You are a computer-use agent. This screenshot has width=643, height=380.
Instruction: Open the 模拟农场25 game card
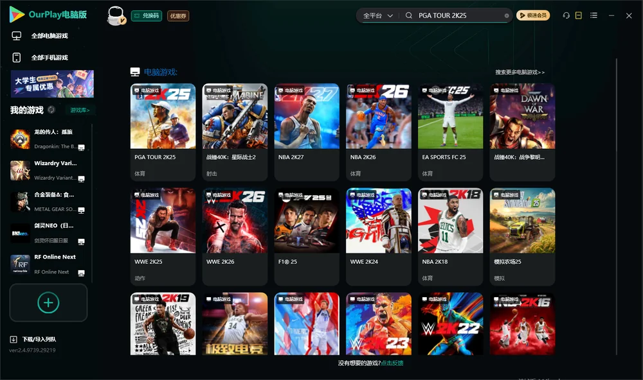tap(522, 237)
